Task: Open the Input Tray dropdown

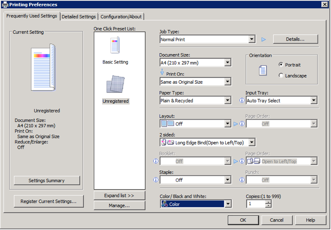Action: pos(314,100)
